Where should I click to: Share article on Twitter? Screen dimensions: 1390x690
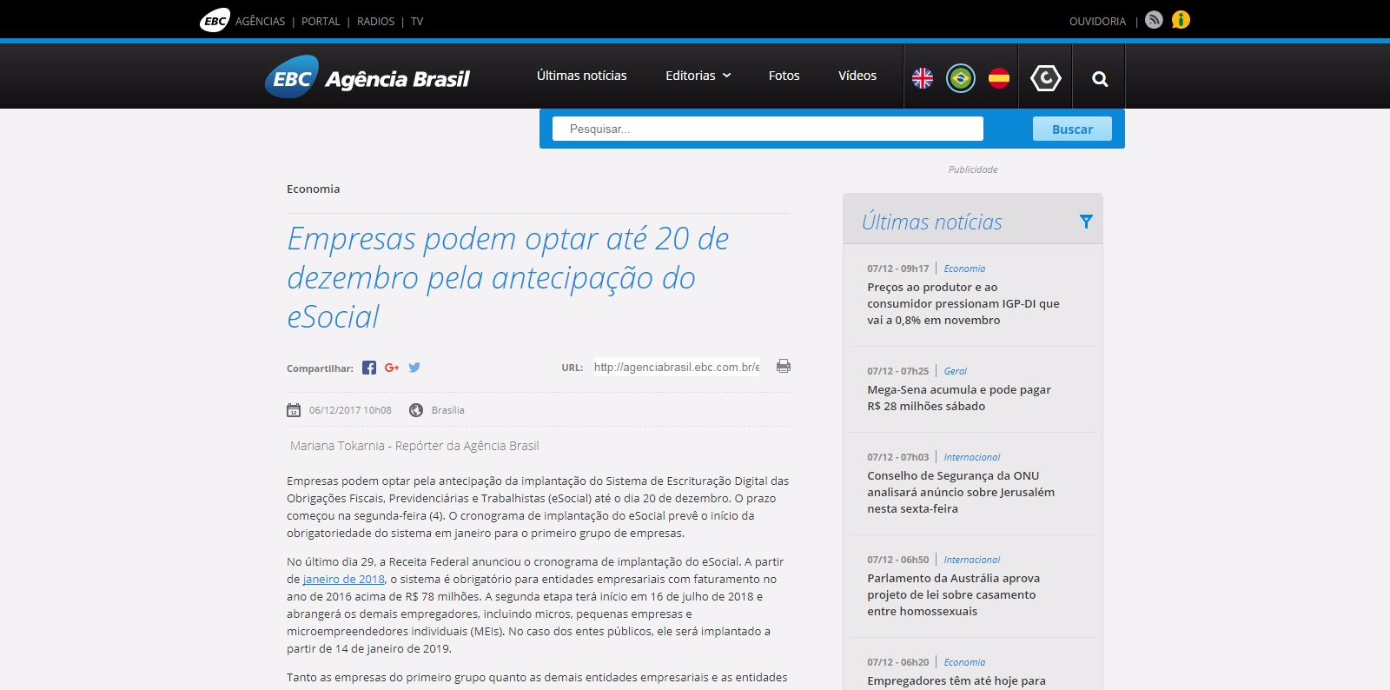click(x=414, y=368)
